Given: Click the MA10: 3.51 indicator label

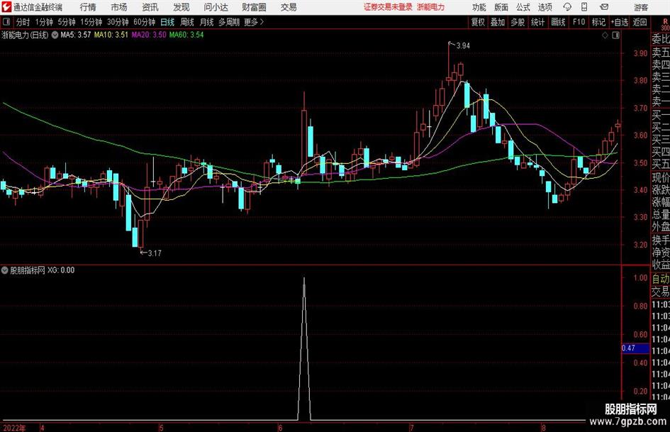Looking at the screenshot, I should (111, 35).
